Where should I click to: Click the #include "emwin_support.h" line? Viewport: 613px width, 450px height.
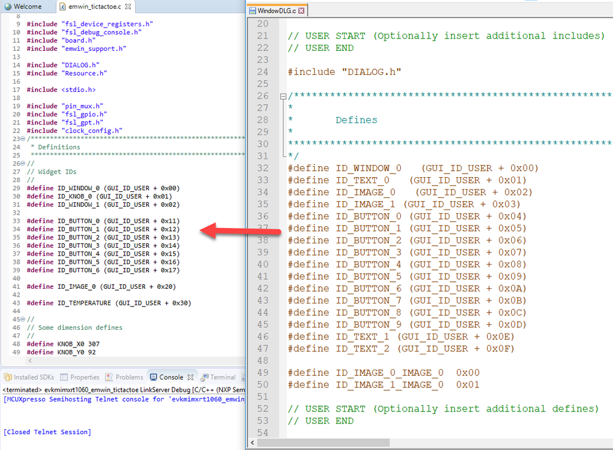coord(76,48)
